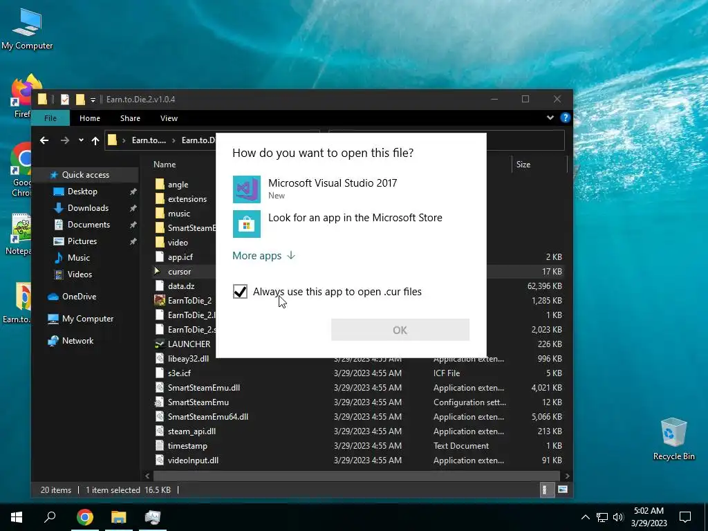Image resolution: width=708 pixels, height=531 pixels.
Task: Select the videoInput.dll file
Action: [193, 460]
